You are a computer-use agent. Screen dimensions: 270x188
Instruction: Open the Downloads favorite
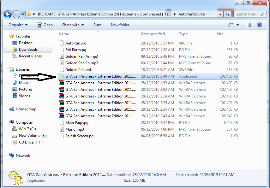28,50
